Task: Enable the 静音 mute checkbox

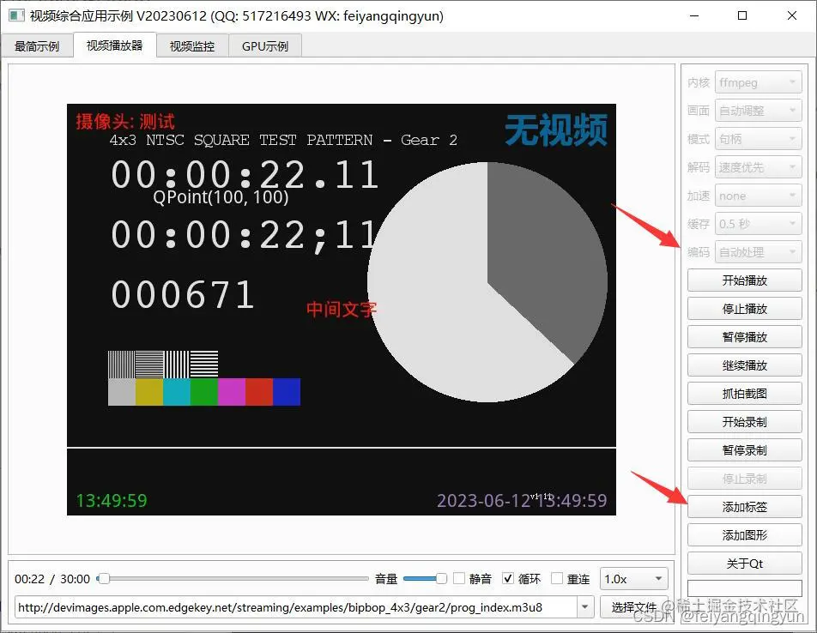Action: click(x=460, y=578)
